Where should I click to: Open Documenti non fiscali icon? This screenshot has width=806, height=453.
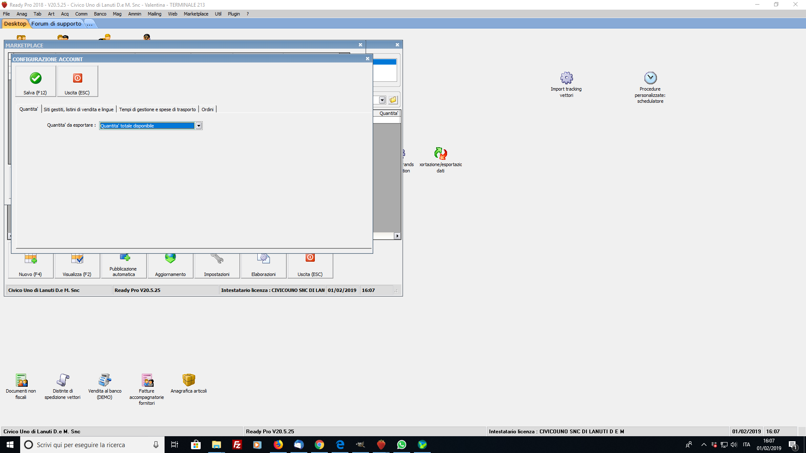coord(21,380)
